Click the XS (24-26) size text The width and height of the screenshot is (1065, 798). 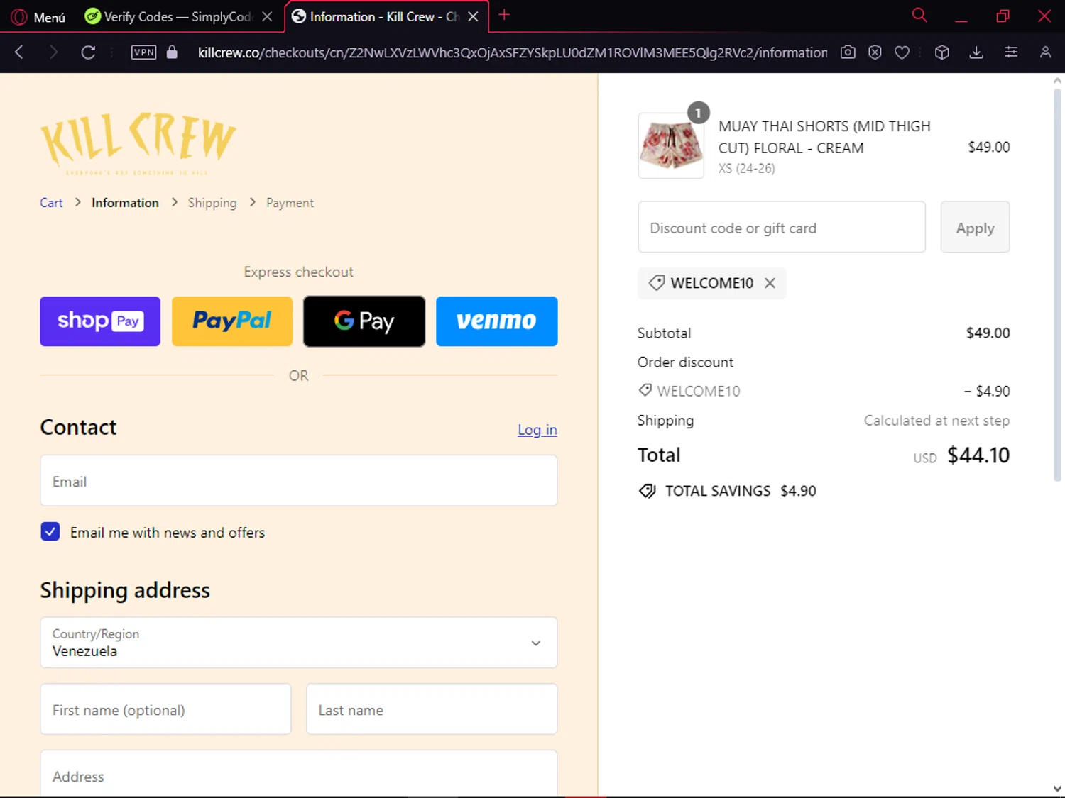coord(746,169)
